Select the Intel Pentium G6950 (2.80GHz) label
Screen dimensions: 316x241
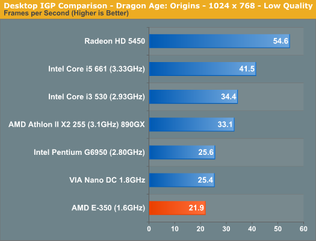[x=89, y=152]
